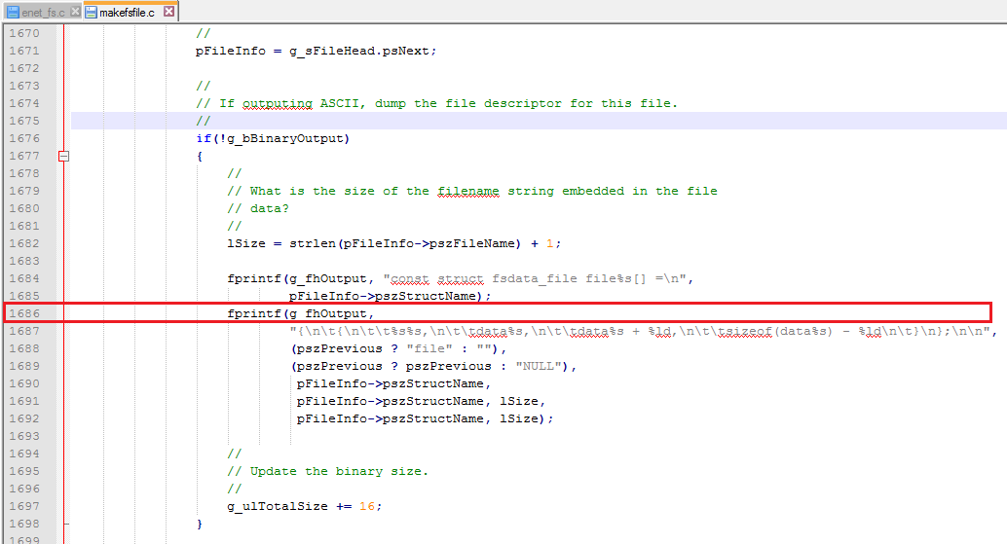
Task: Click '// data?' comment on line 1680
Action: tap(258, 208)
